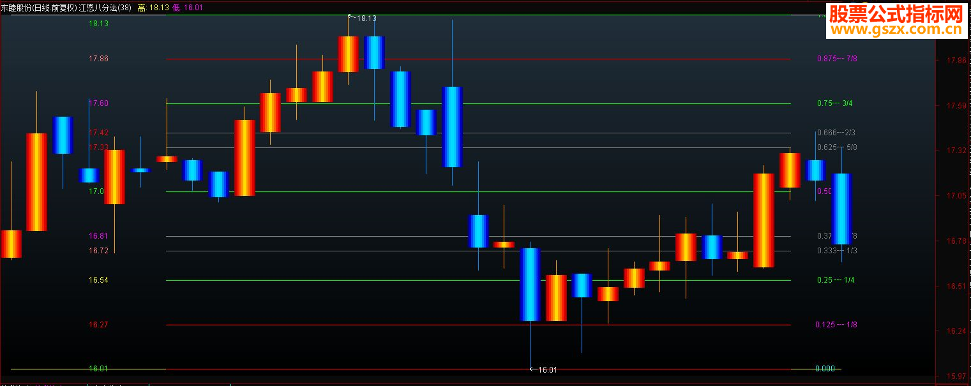
Task: Select the 0.875--- 7/8 ratio label
Action: [837, 59]
